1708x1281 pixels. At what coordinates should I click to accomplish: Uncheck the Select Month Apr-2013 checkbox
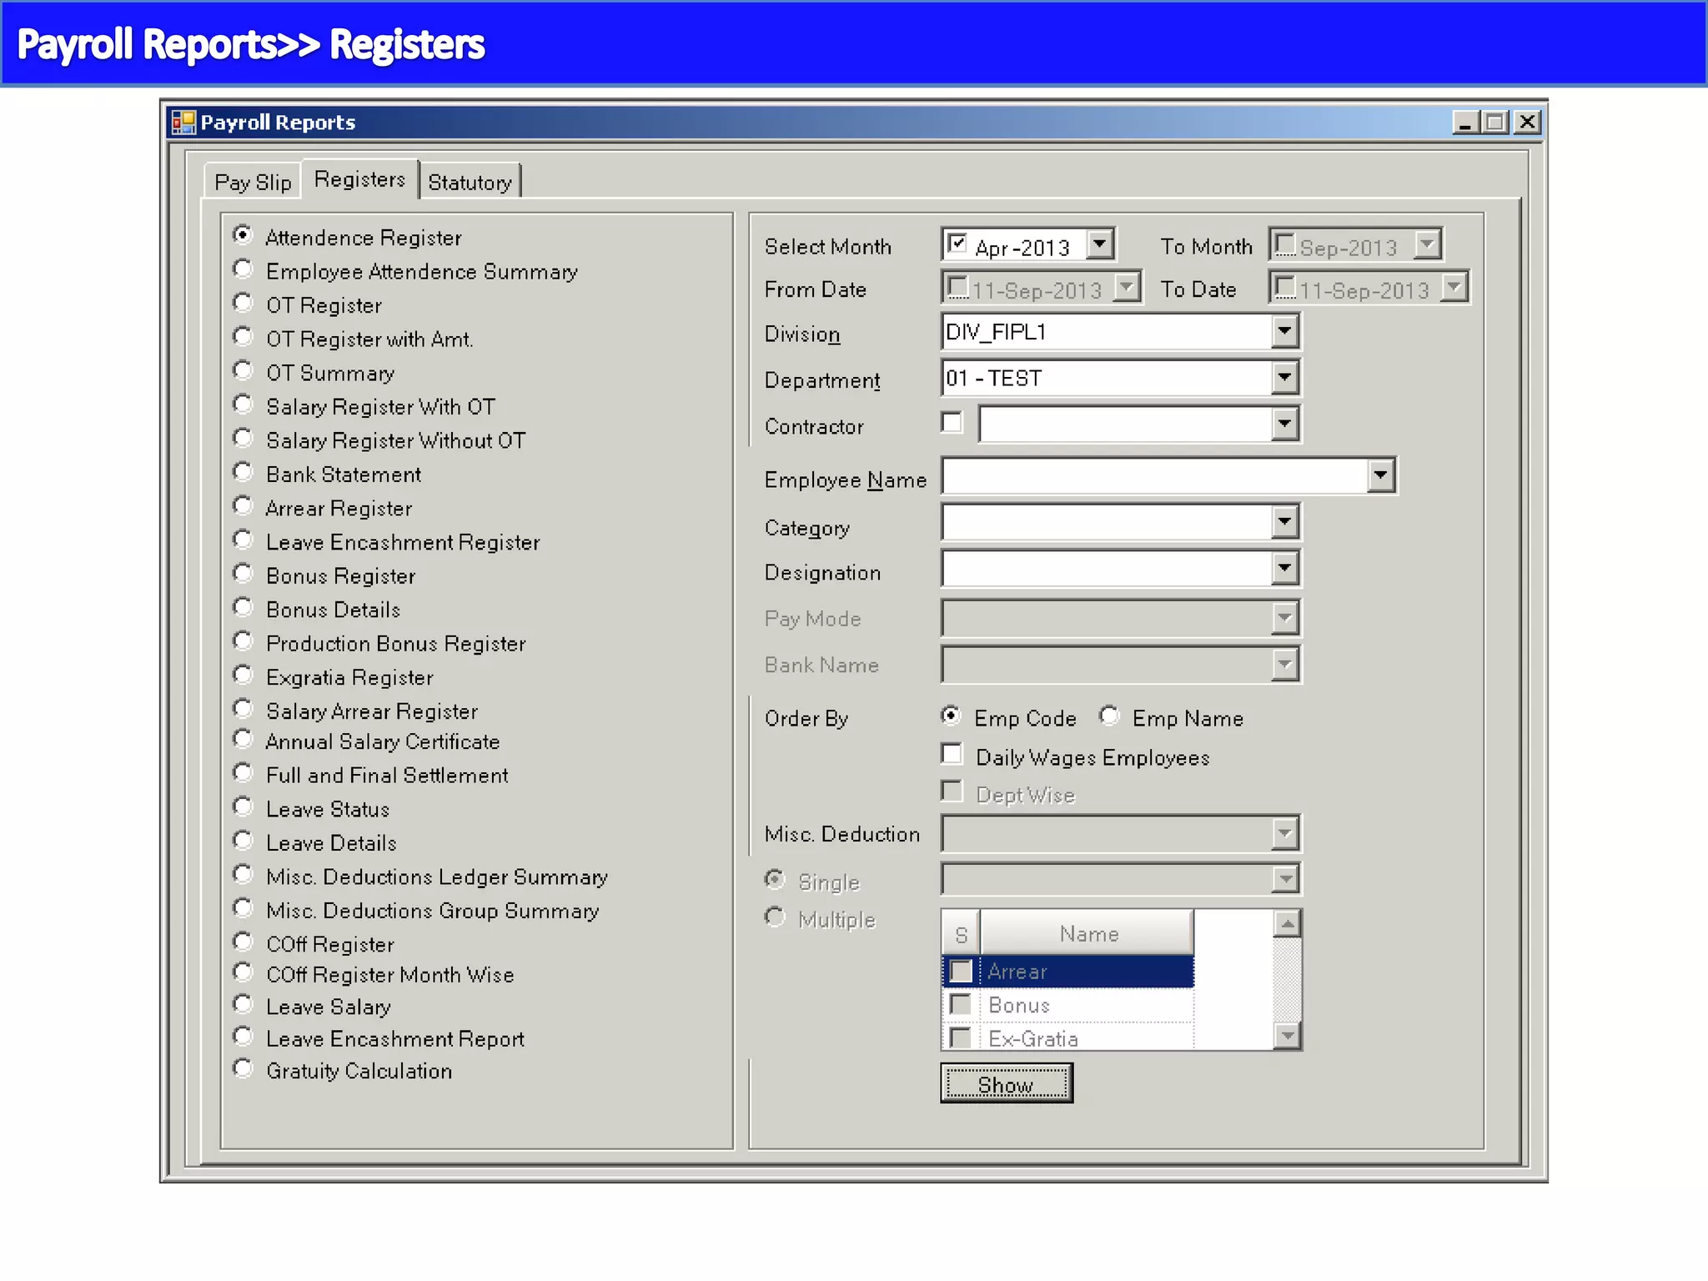click(x=957, y=244)
